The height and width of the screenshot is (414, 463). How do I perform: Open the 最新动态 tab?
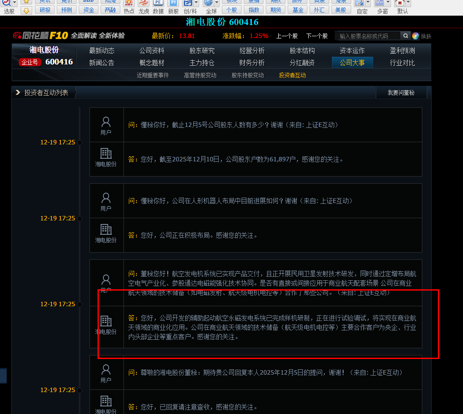(102, 51)
